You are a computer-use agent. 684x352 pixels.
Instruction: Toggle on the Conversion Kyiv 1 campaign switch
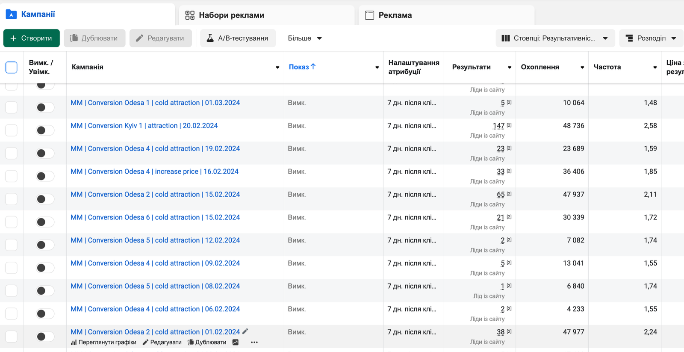click(45, 130)
